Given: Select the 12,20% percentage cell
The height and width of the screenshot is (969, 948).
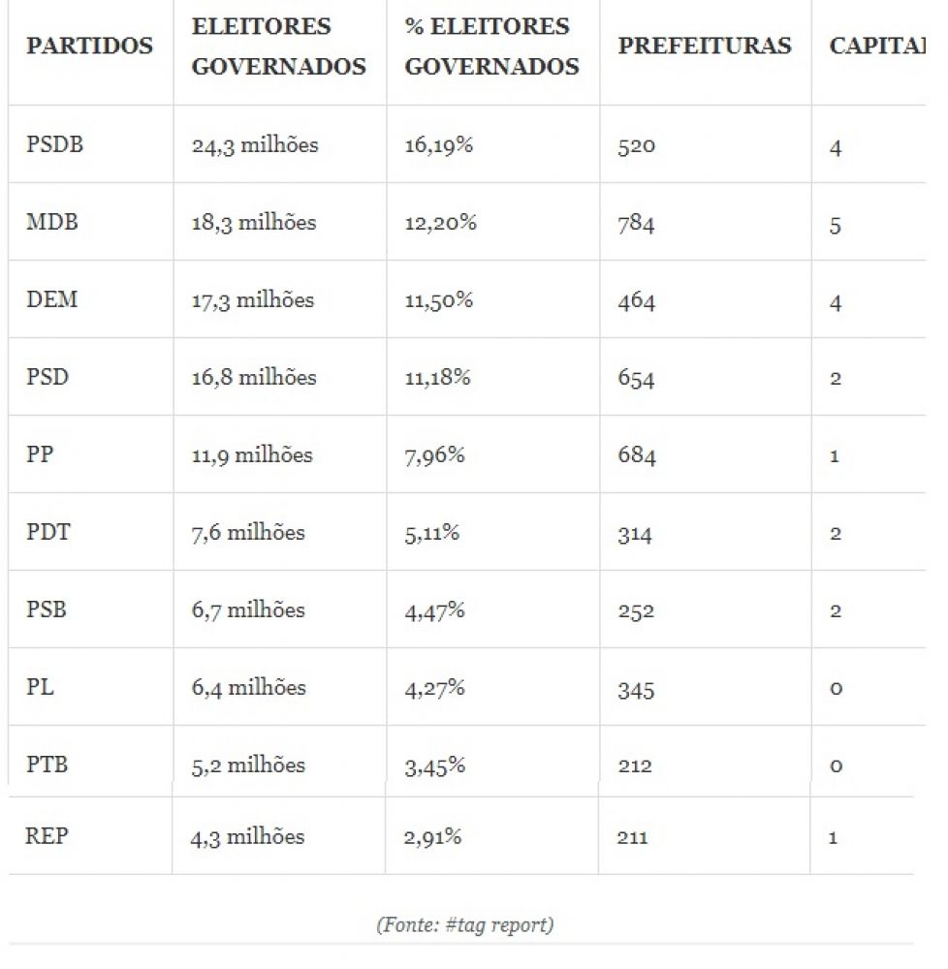Looking at the screenshot, I should [x=440, y=223].
